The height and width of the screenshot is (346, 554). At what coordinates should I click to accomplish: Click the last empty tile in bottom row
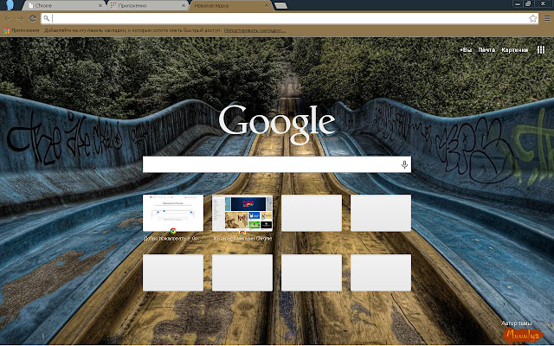point(381,272)
